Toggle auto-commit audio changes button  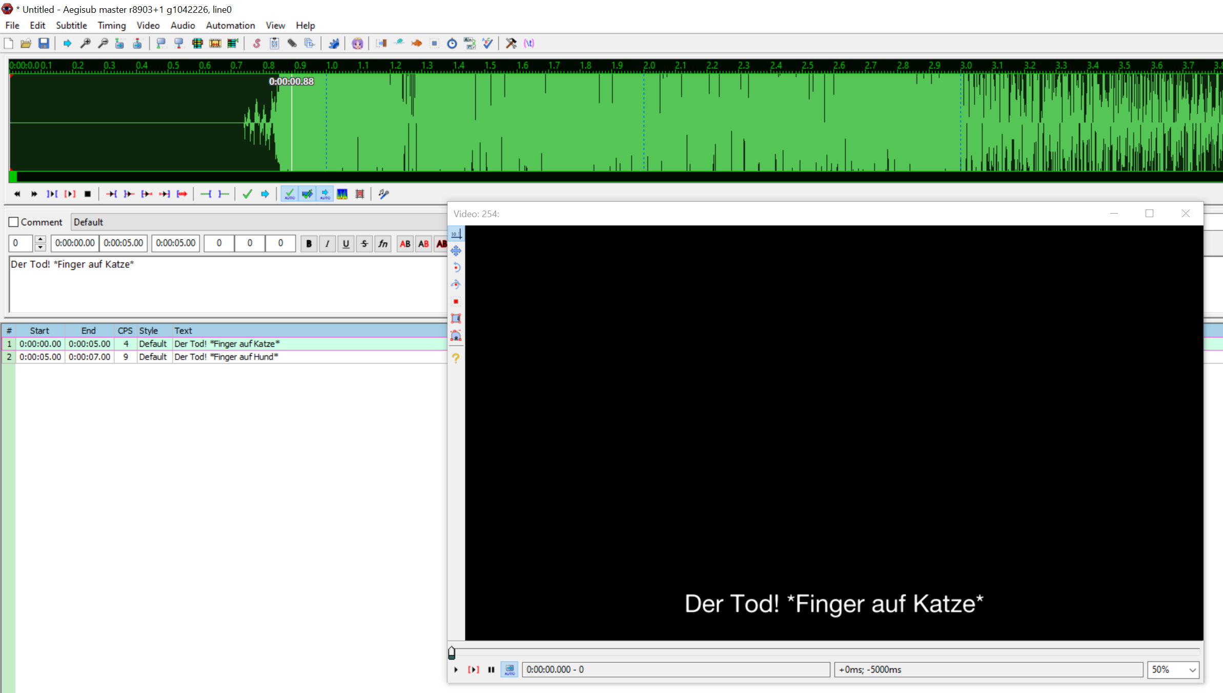click(290, 194)
